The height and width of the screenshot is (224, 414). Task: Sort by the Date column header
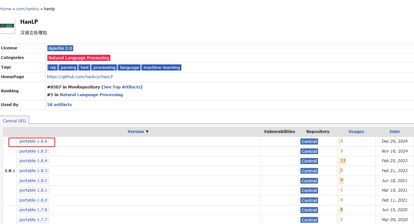tap(394, 131)
